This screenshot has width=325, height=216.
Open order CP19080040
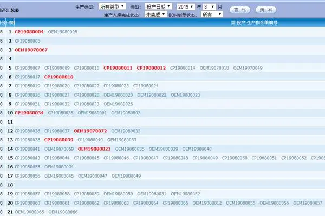[x=90, y=140]
